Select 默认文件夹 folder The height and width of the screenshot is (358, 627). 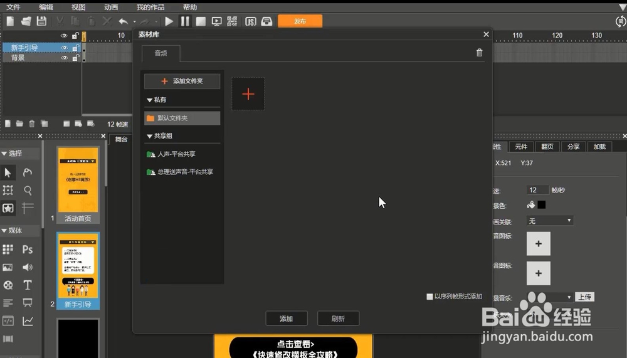pyautogui.click(x=182, y=118)
